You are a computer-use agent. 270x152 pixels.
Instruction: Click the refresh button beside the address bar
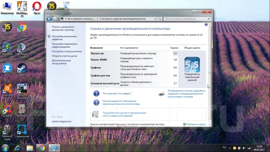click(159, 19)
